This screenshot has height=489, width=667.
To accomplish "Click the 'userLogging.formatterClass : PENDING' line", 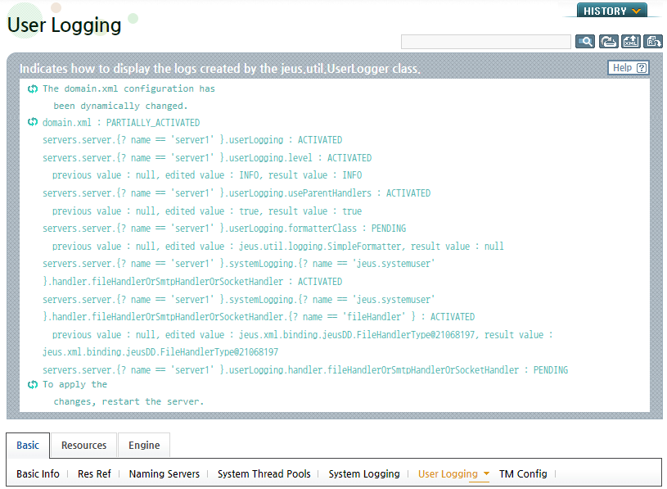I will tap(223, 229).
